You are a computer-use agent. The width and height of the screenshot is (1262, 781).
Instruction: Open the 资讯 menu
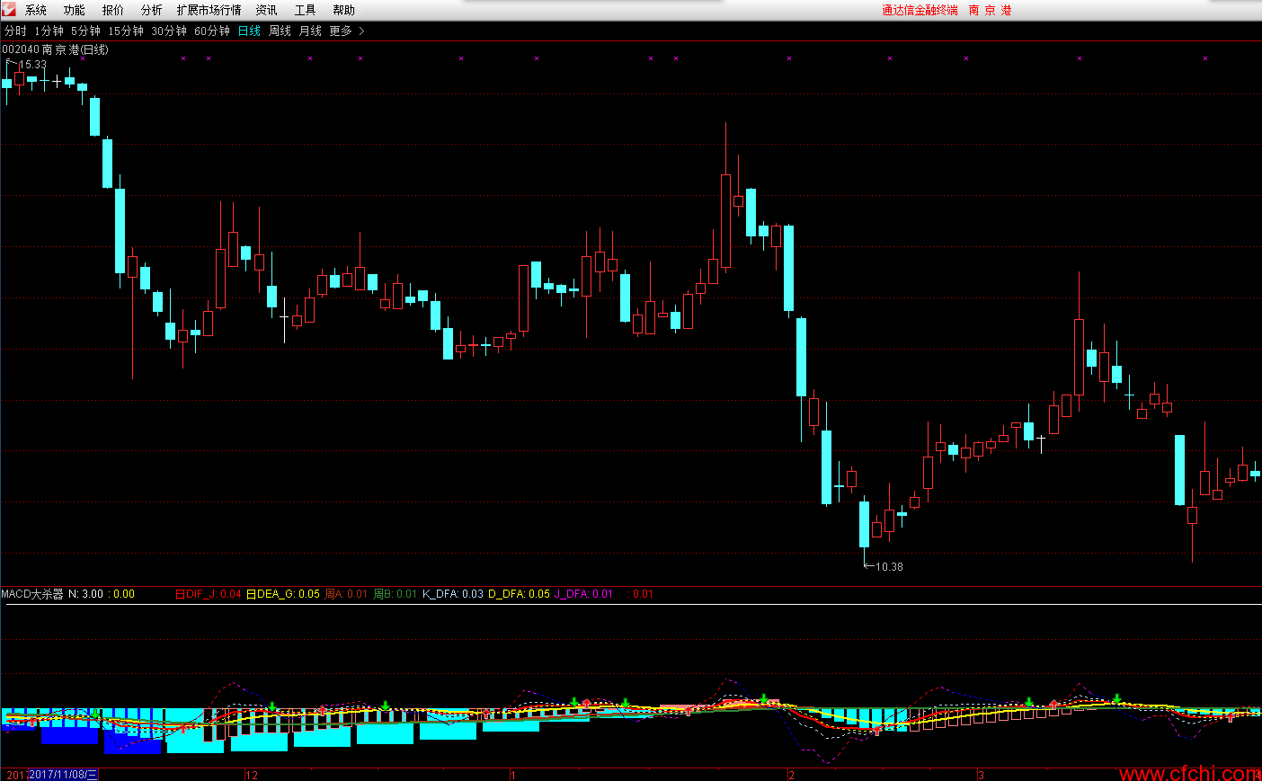(267, 10)
